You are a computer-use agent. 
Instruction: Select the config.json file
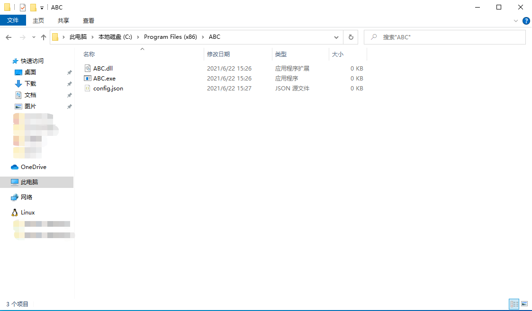pyautogui.click(x=108, y=89)
